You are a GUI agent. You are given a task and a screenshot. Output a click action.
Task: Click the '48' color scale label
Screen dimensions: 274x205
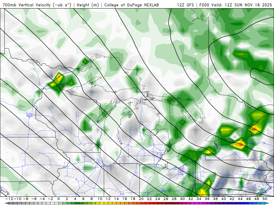[257, 199]
